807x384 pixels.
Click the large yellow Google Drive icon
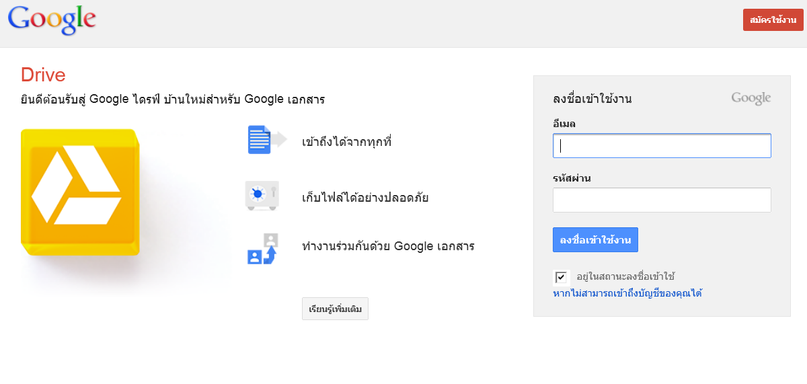(80, 192)
